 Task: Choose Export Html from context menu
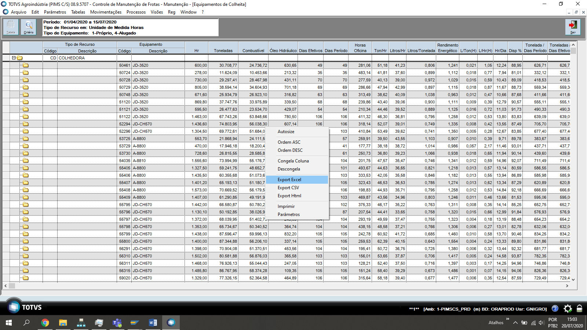coord(297,196)
